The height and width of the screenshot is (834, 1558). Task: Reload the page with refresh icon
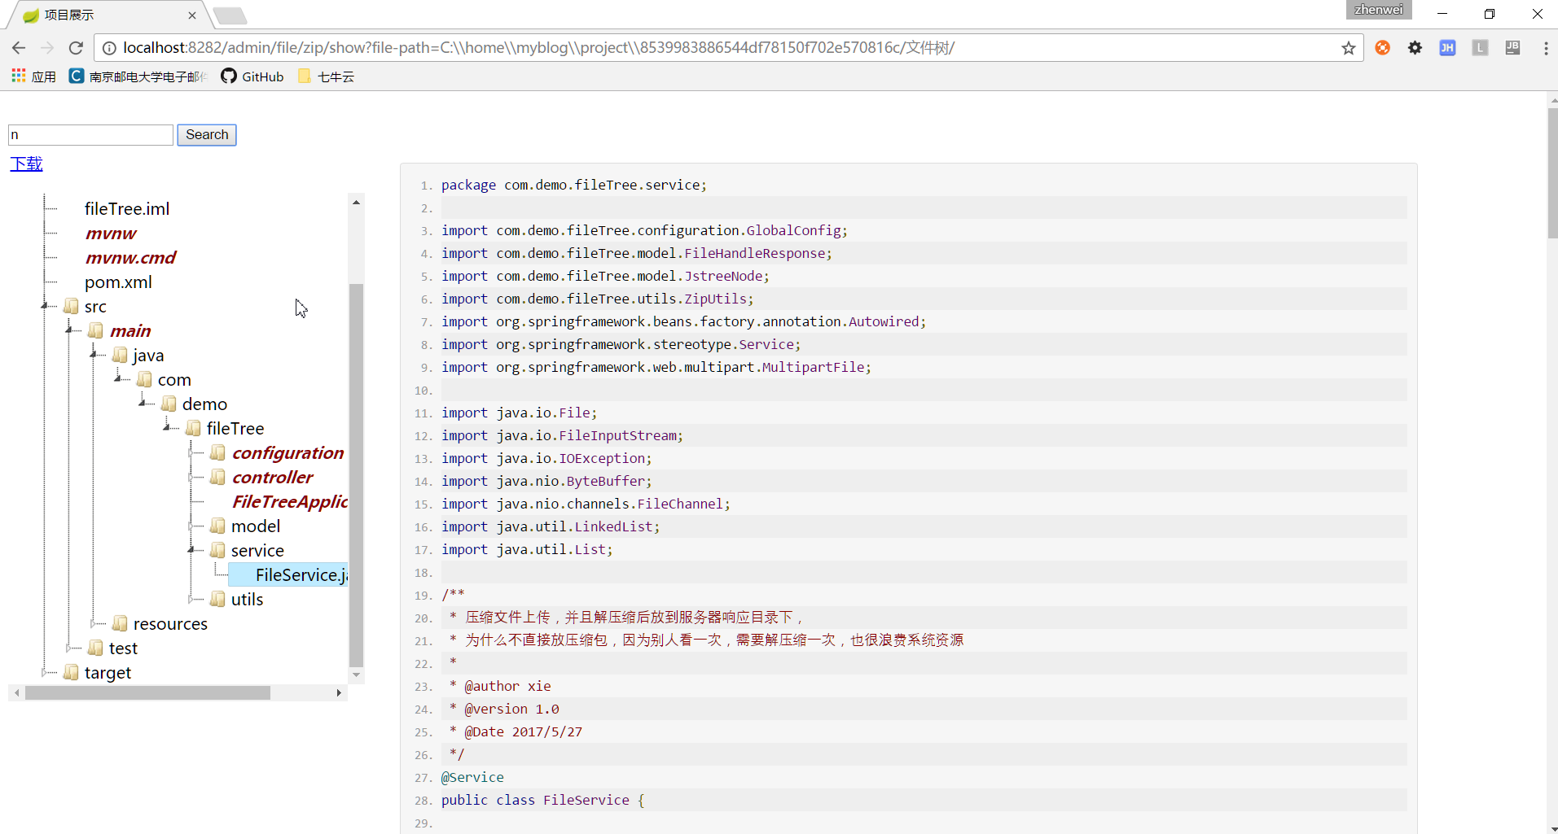(x=76, y=48)
